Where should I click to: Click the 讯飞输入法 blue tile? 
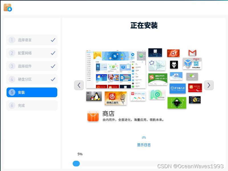coord(178,88)
